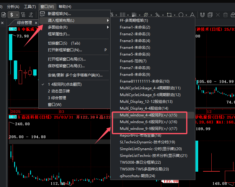Click the X delete drawing icon
The image size is (235, 187).
(x=218, y=15)
